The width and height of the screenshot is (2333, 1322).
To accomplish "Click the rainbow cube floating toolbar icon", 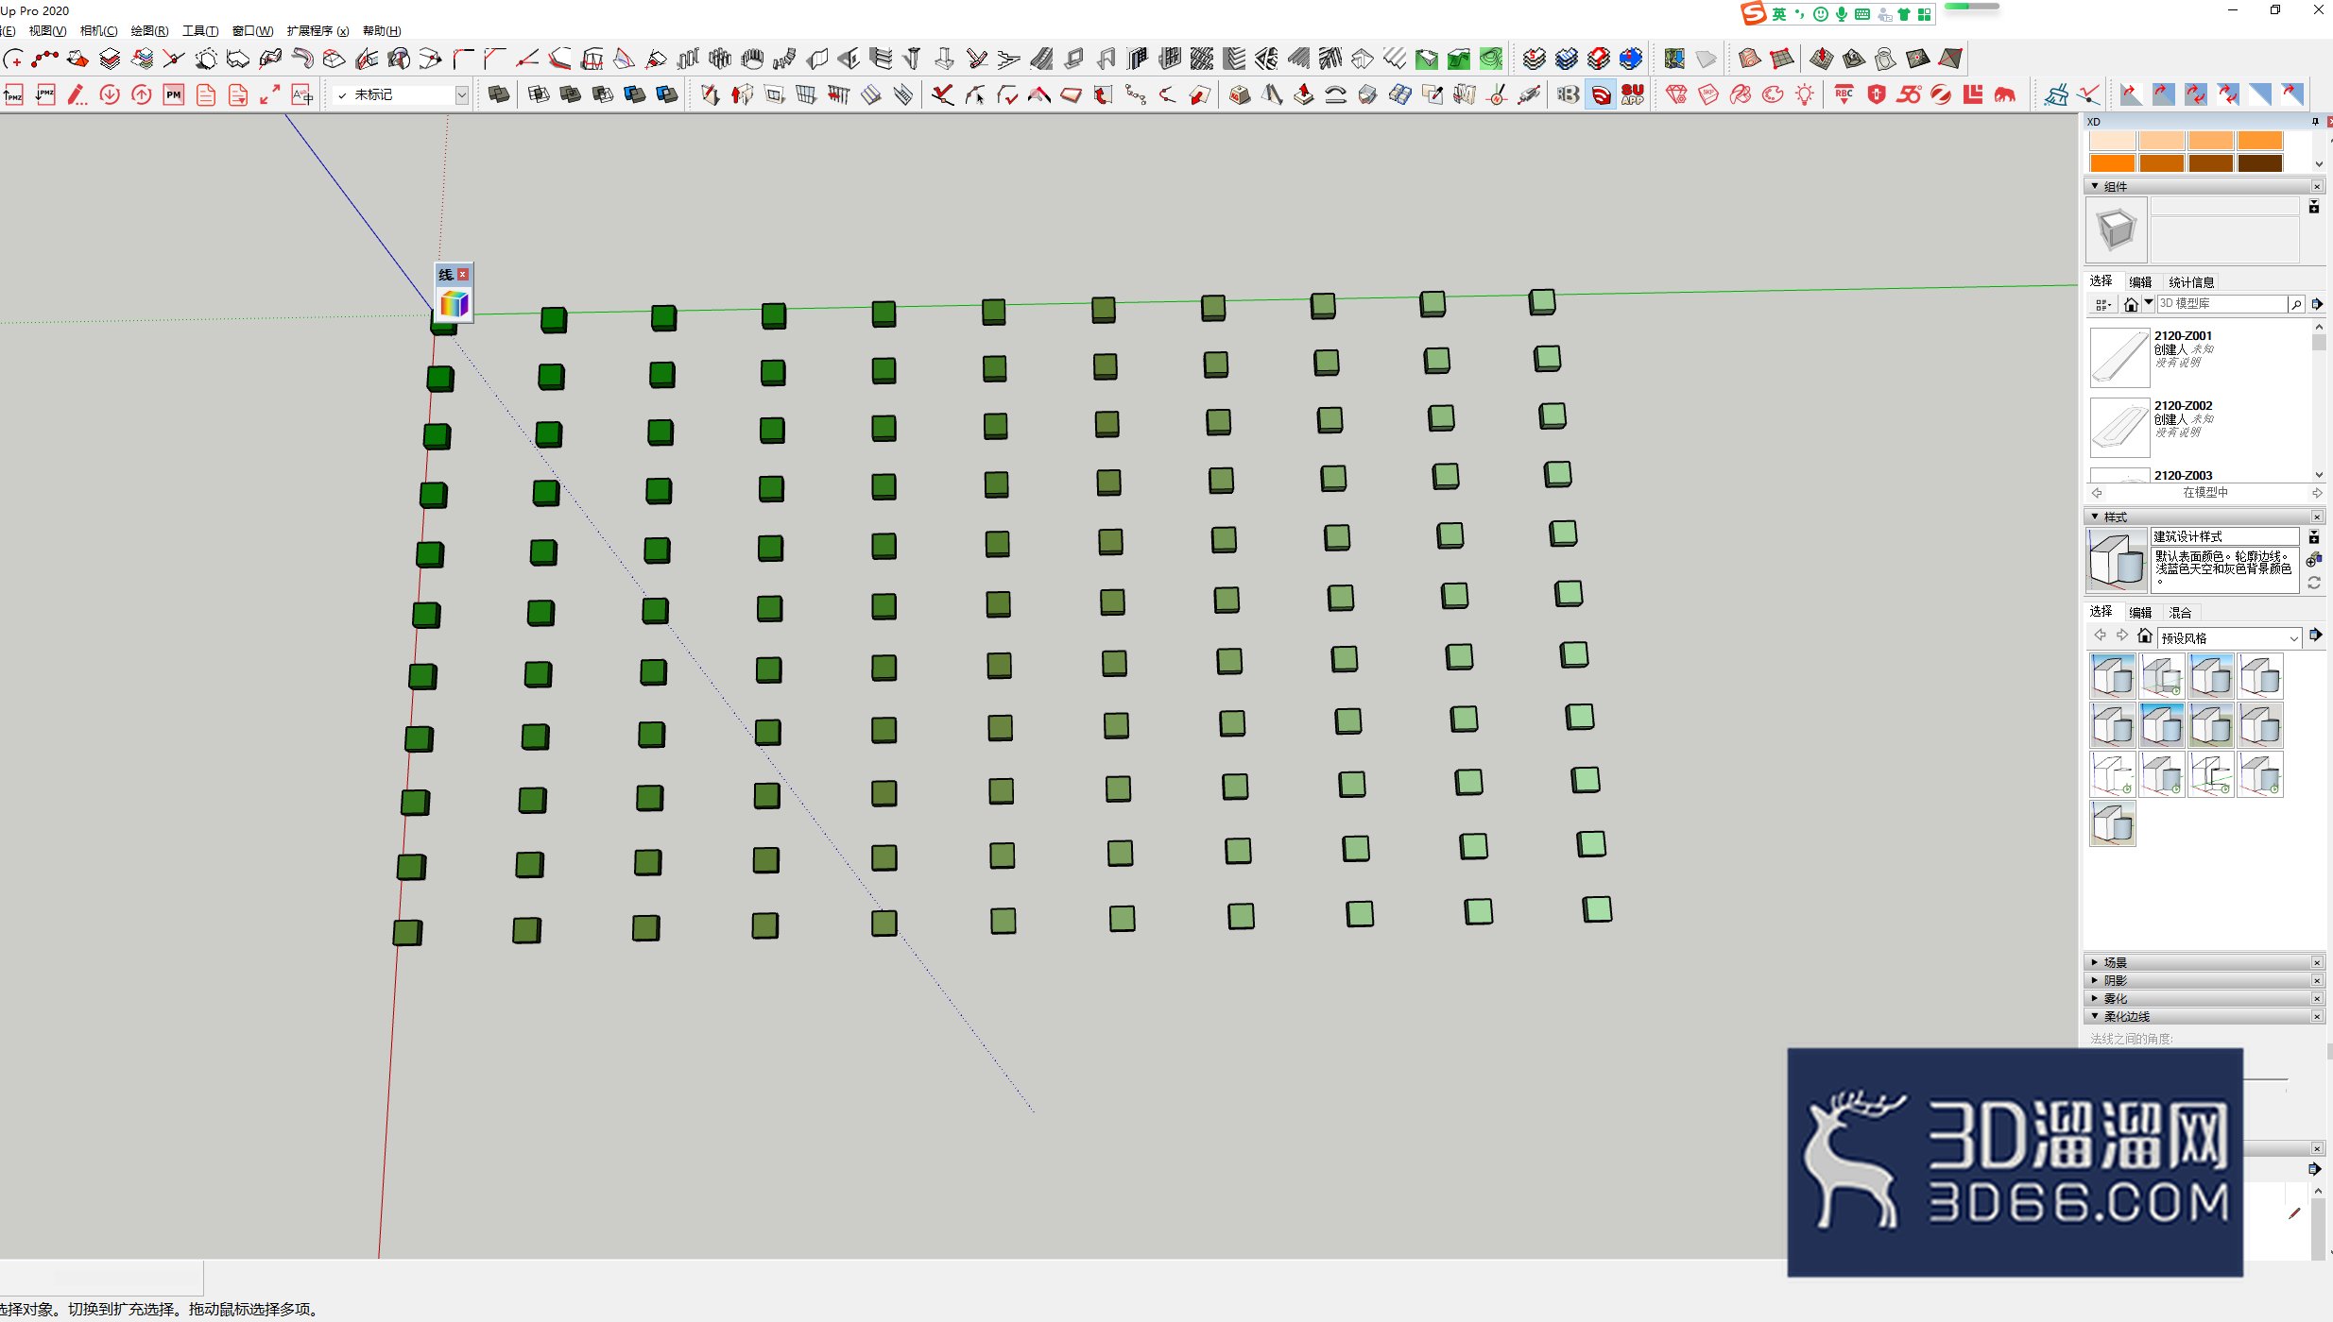I will 455,303.
